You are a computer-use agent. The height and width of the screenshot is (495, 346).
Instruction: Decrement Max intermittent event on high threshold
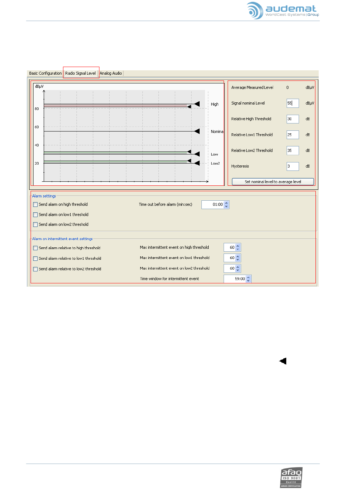(x=238, y=250)
